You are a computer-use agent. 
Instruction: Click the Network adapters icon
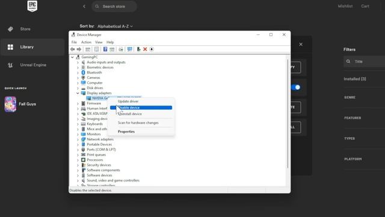[x=83, y=139]
